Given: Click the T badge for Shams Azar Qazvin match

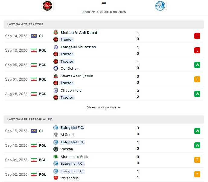Looking at the screenshot, I should tap(197, 79).
